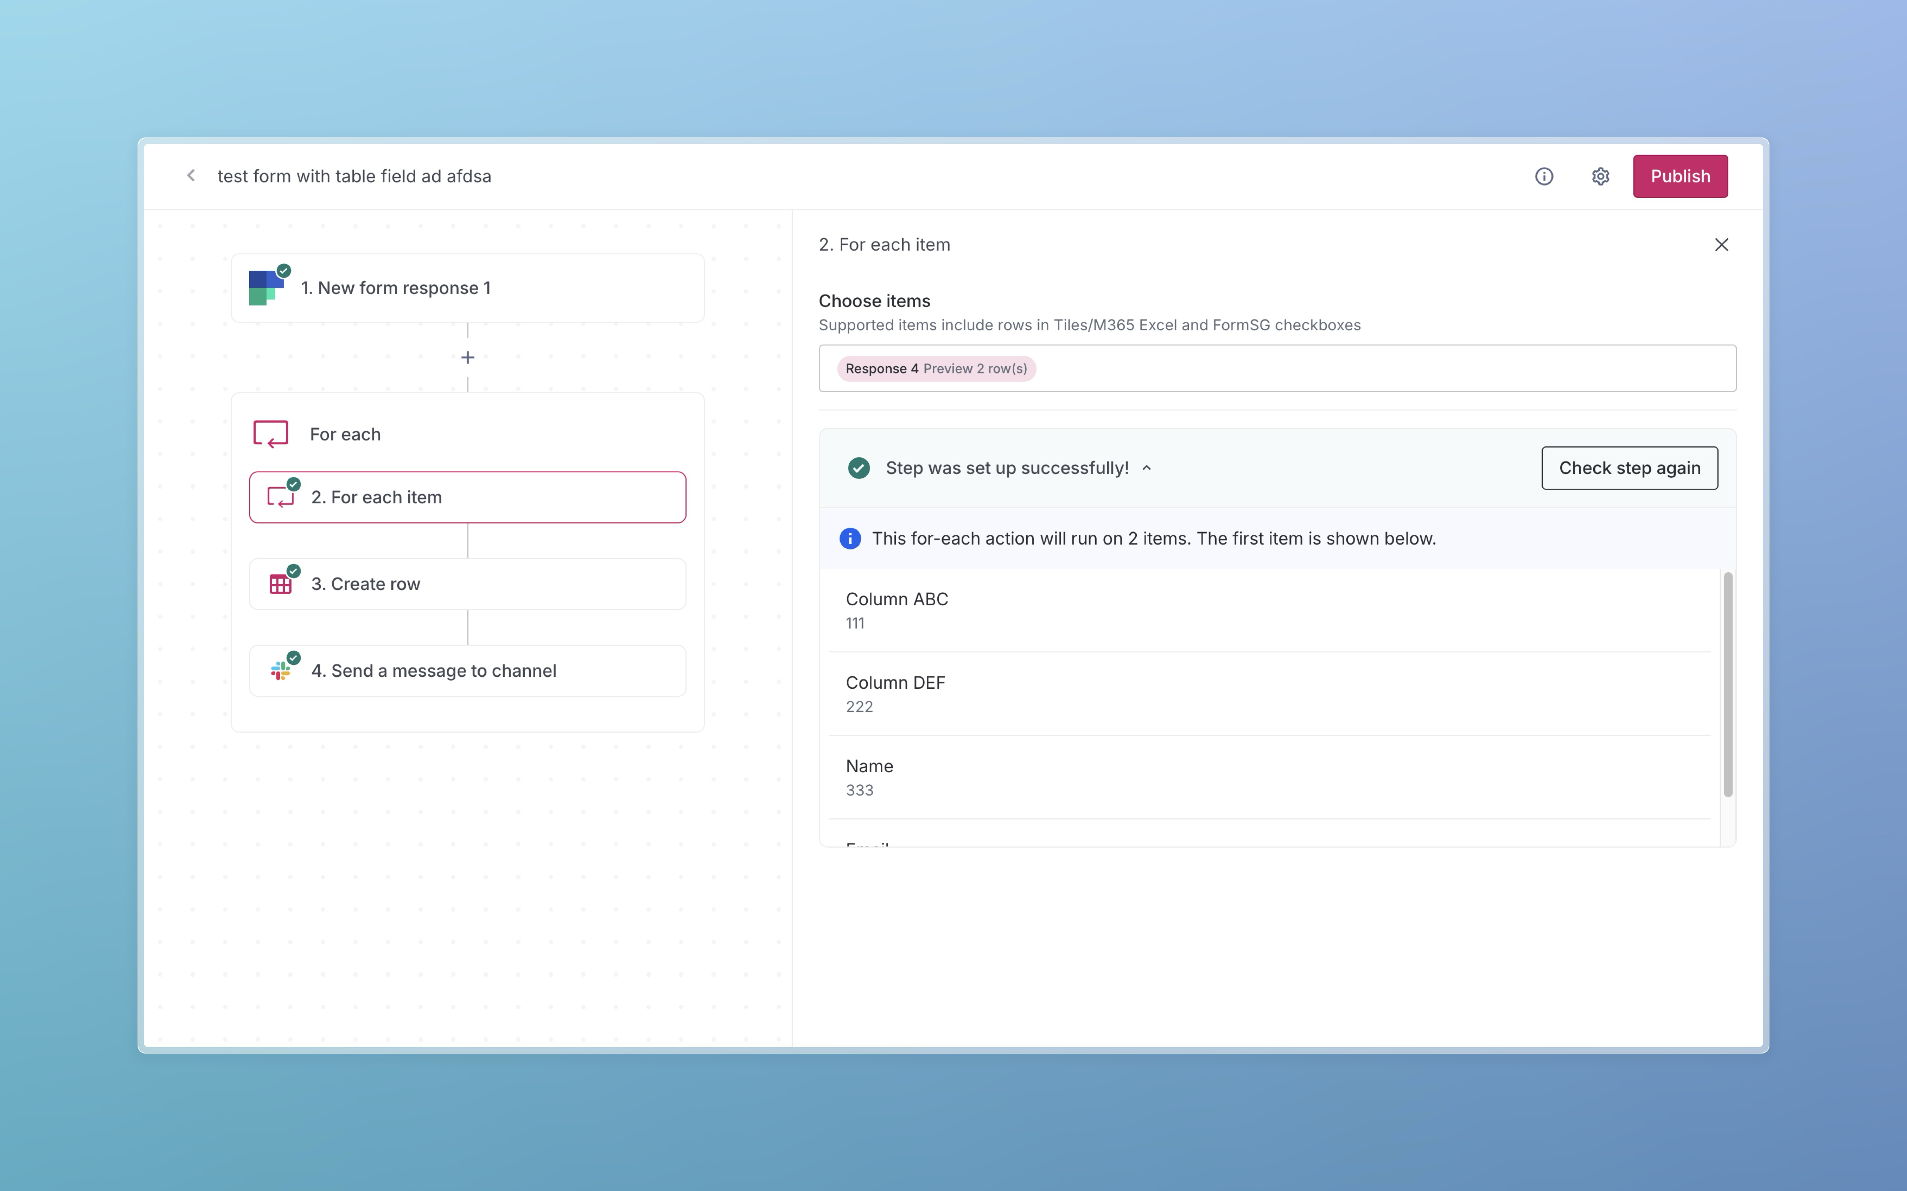Click the results list vertical scrollbar

(x=1727, y=685)
